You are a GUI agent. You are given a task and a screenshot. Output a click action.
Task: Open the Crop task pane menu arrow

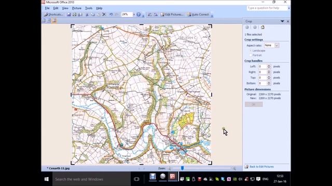[x=282, y=21]
